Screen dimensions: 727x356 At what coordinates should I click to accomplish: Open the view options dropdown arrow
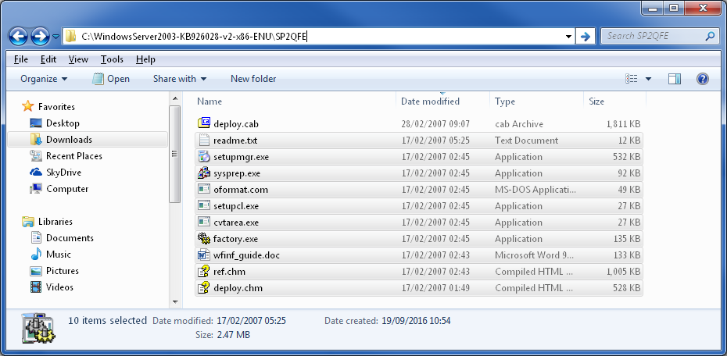(x=648, y=79)
